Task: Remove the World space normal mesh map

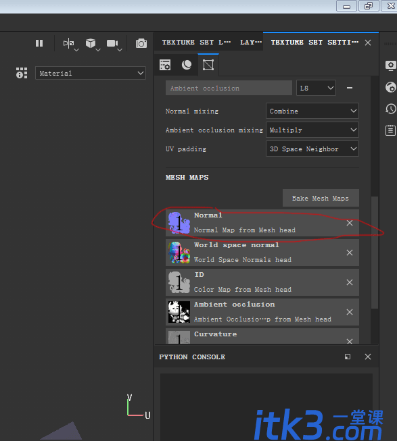Action: (350, 253)
